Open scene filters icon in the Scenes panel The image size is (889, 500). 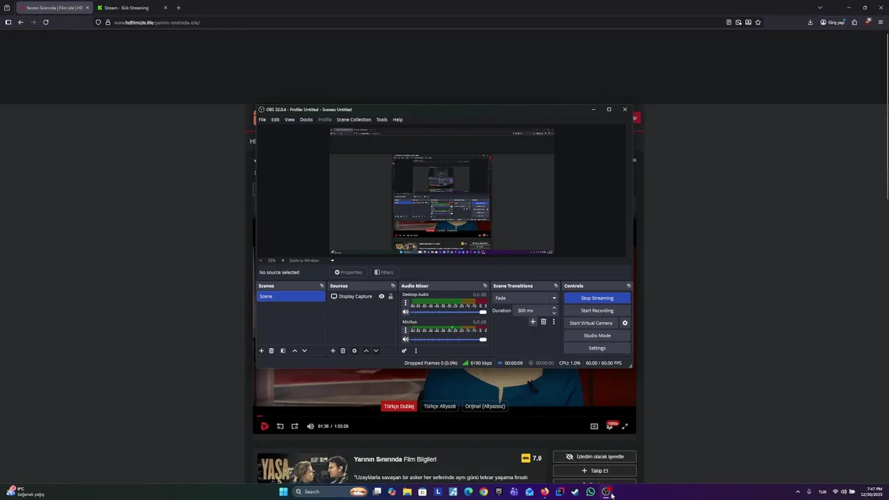click(x=283, y=351)
